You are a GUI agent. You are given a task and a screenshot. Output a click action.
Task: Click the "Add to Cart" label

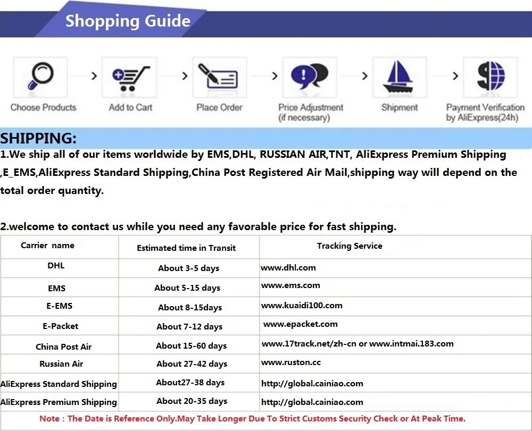pos(130,107)
